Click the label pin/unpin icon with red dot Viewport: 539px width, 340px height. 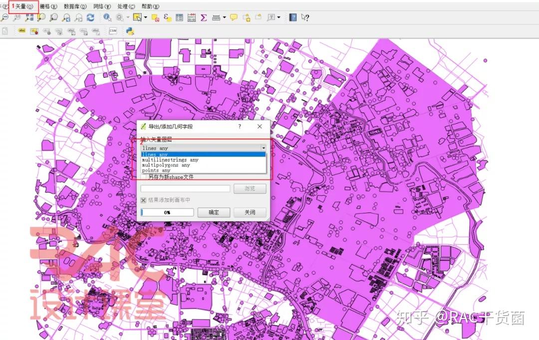click(34, 31)
